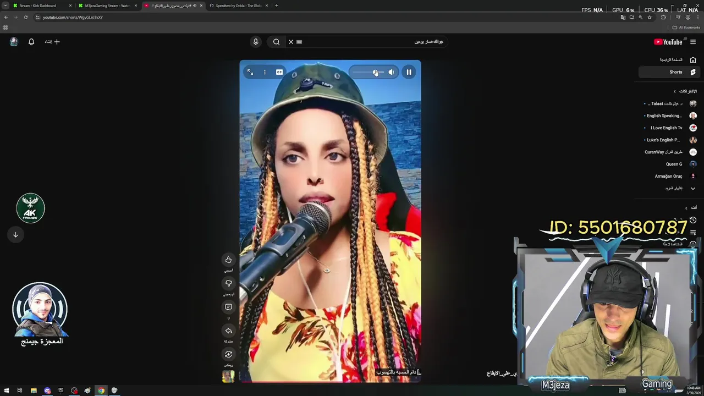704x396 pixels.
Task: Open the English Speaking subscription channel
Action: 670,116
